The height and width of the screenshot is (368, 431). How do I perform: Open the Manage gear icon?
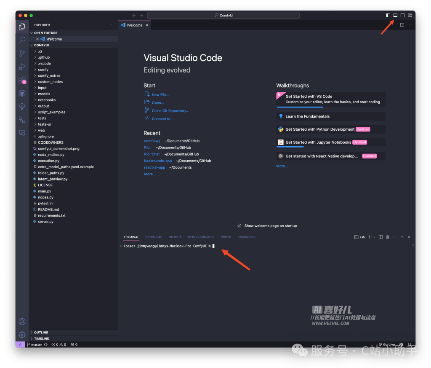click(22, 335)
